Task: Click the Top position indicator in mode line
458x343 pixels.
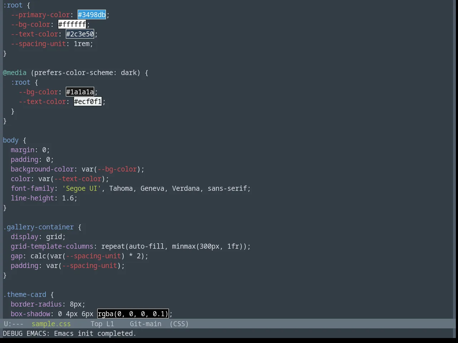Action: tap(96, 324)
